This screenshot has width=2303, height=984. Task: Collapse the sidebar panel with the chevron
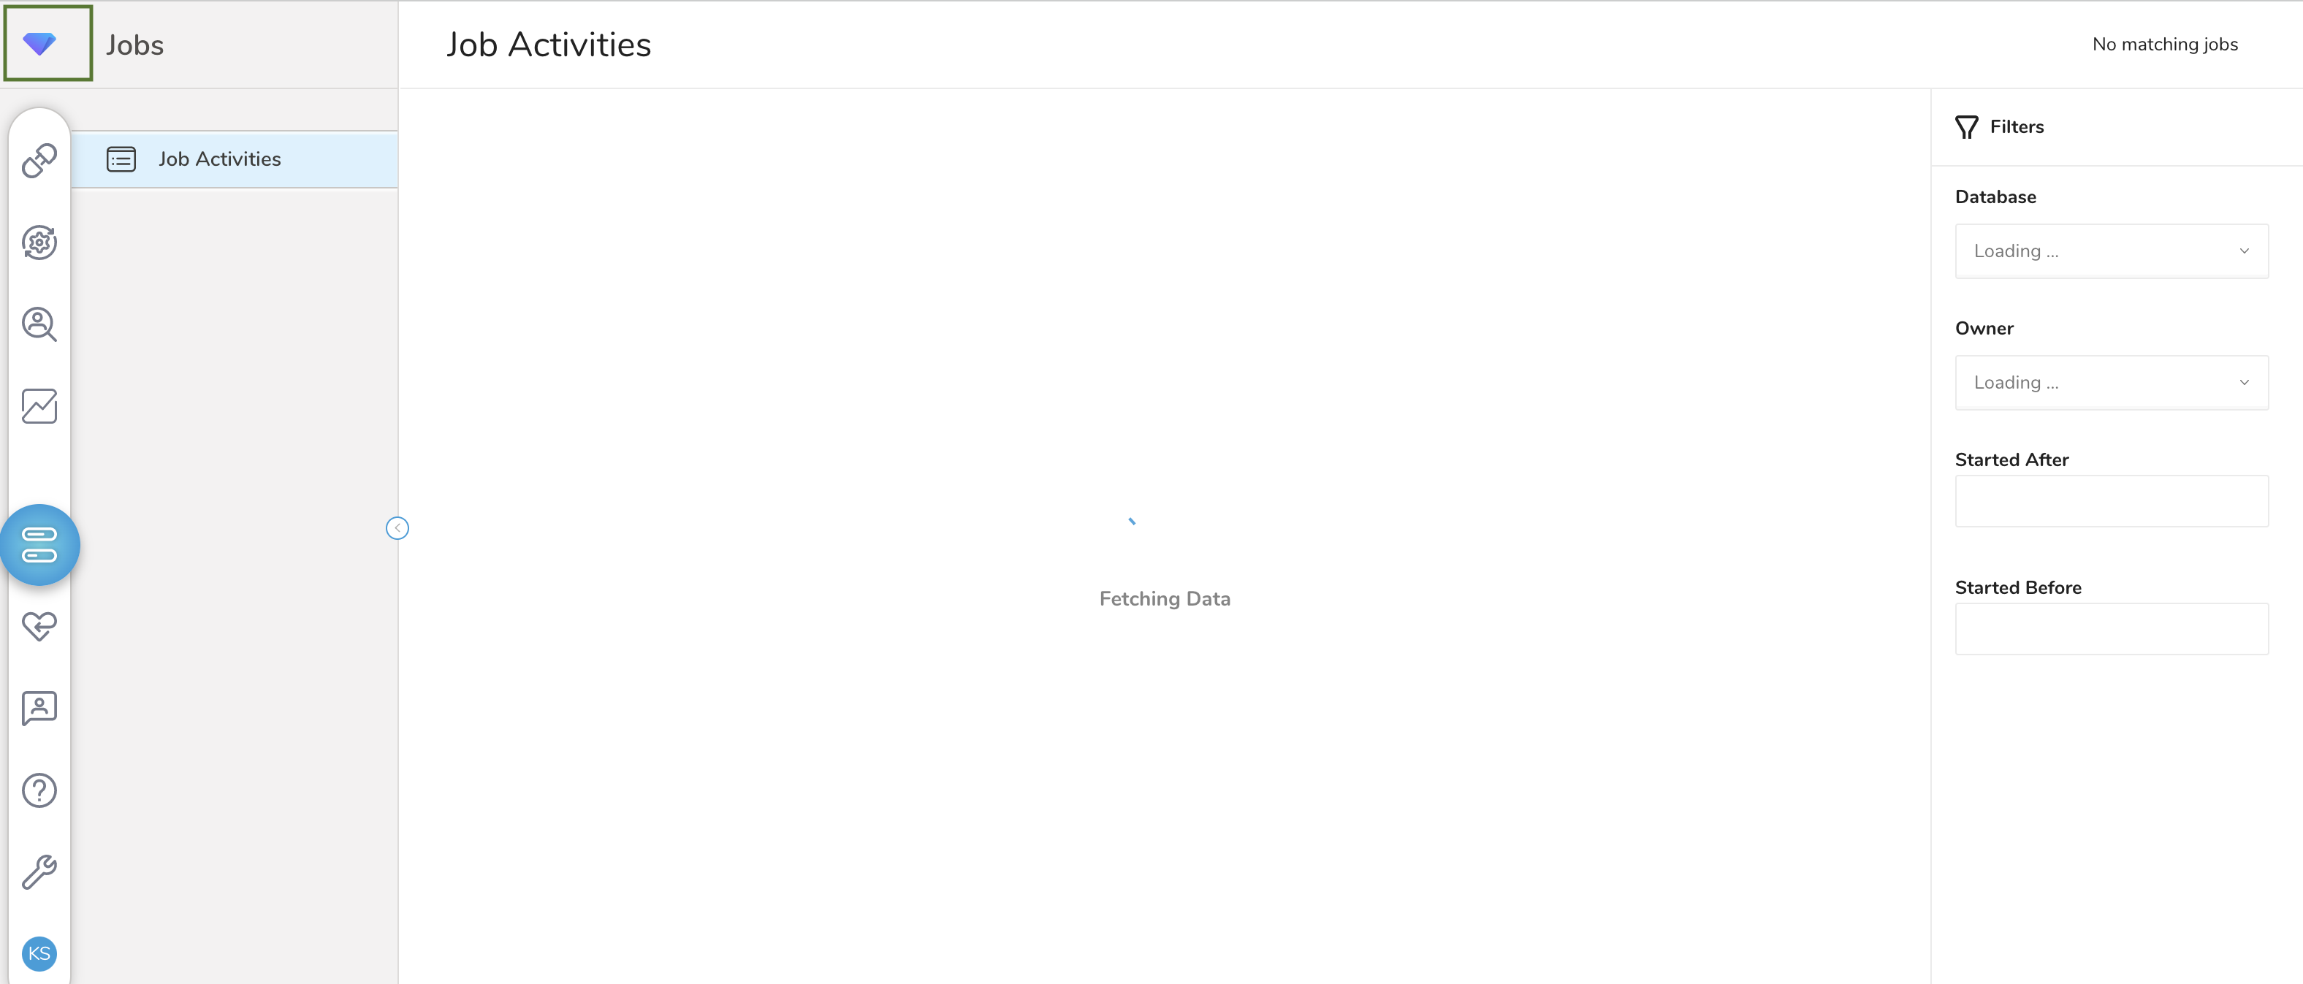click(397, 528)
